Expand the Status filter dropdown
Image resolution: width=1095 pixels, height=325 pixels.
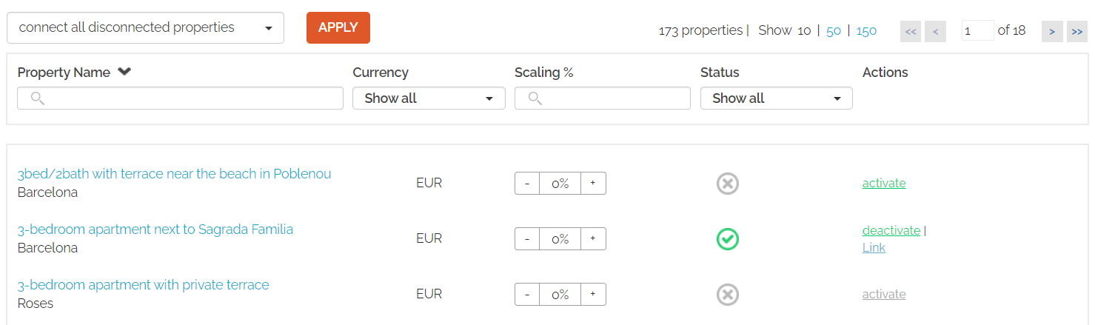click(776, 98)
